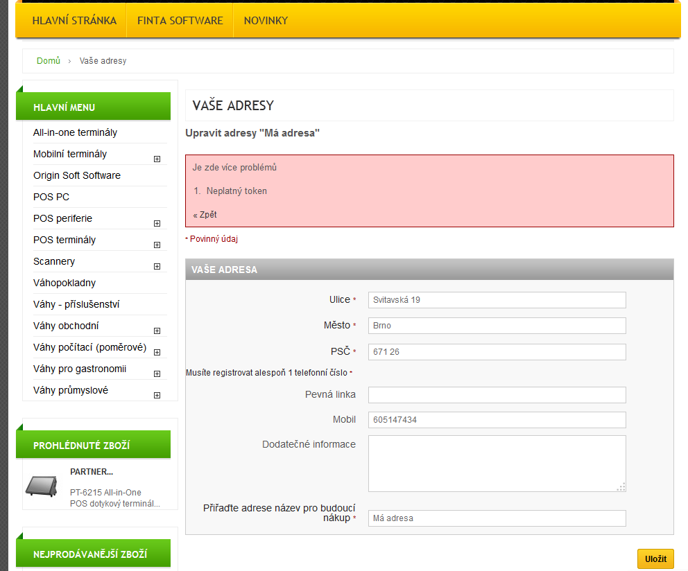This screenshot has height=571, width=688.
Task: Open Váhy - příslušenství category
Action: (76, 304)
